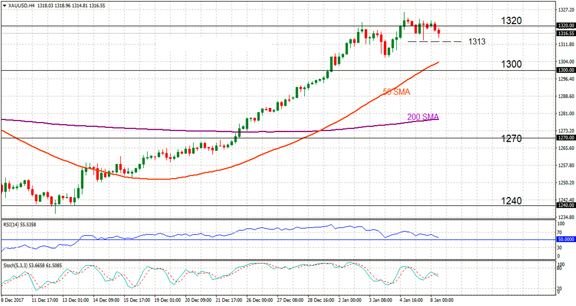Click the 8 Dec 2017 date label

point(13,300)
